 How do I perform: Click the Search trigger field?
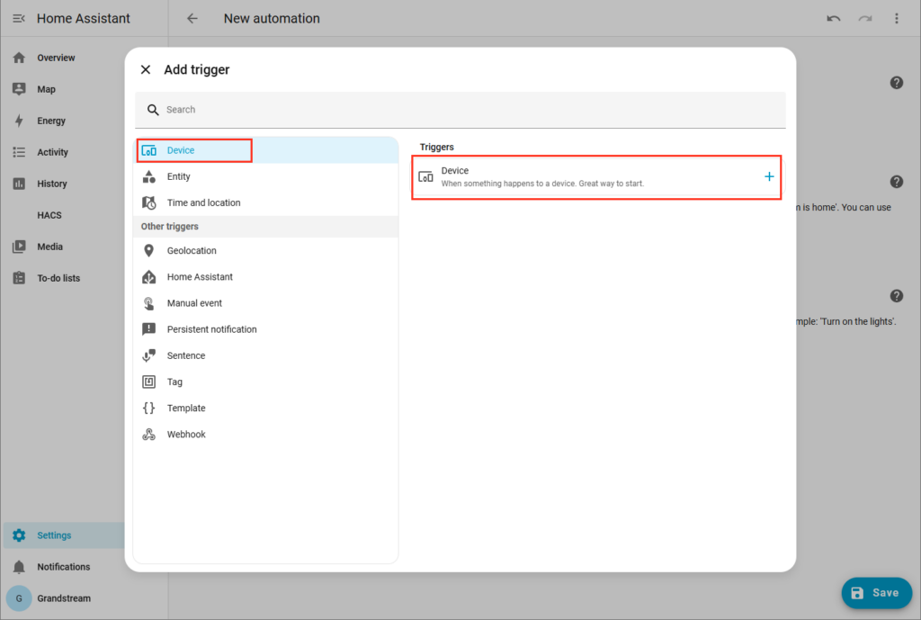click(460, 109)
